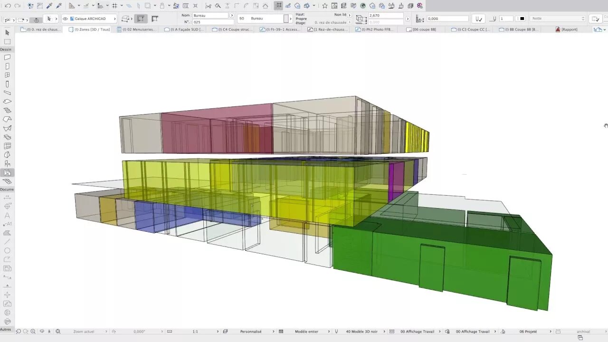
Task: Select the Arrow tool in toolbox
Action: [7, 32]
